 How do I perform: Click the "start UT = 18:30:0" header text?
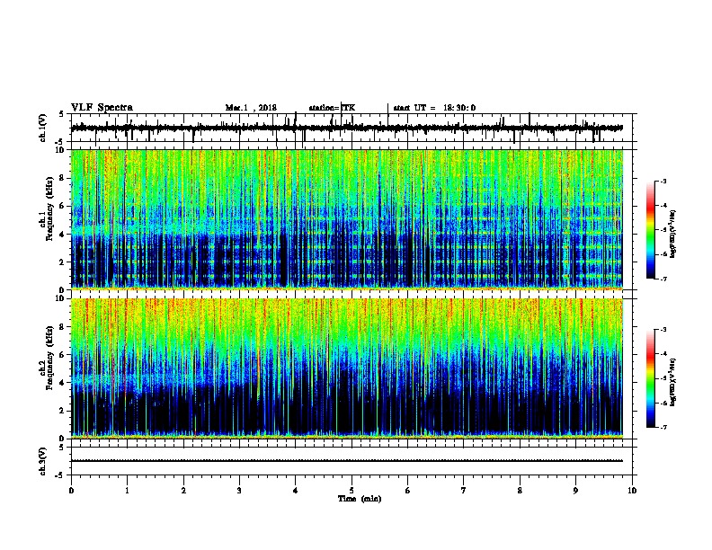pos(434,108)
